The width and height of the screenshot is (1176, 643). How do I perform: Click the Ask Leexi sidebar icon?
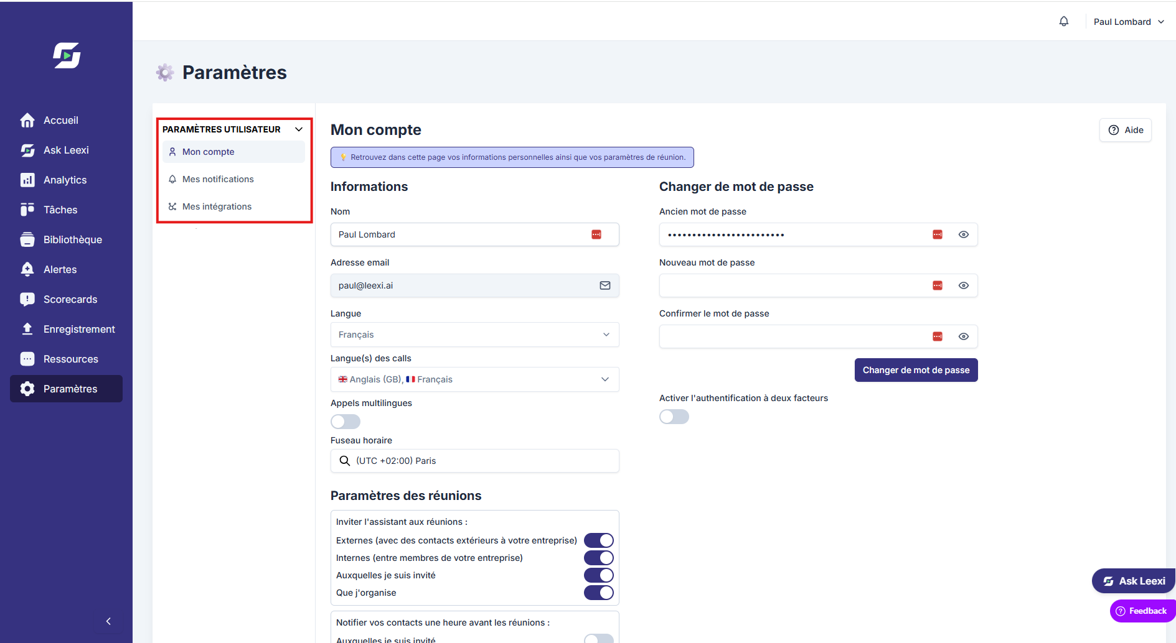tap(27, 150)
